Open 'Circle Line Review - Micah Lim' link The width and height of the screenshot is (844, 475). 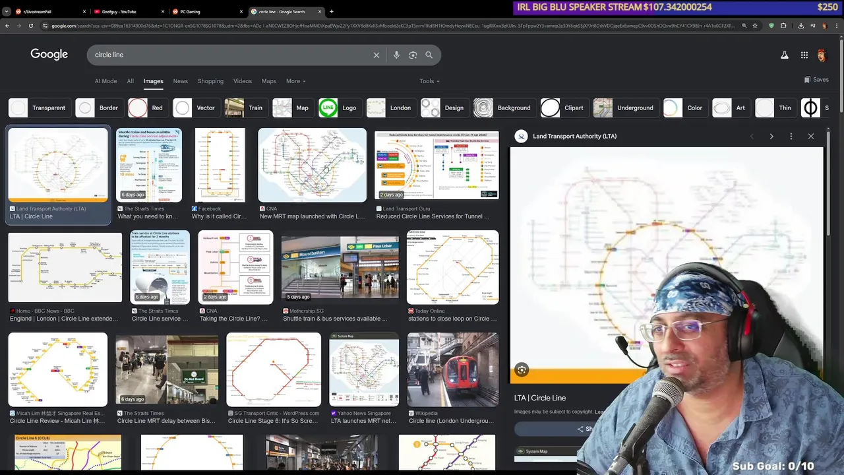[57, 421]
